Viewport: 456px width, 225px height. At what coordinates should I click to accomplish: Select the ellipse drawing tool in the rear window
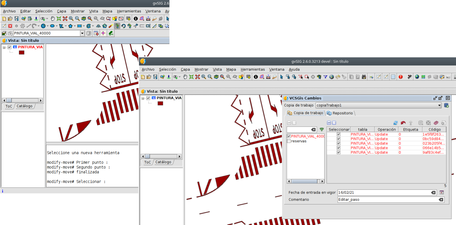tap(52, 26)
